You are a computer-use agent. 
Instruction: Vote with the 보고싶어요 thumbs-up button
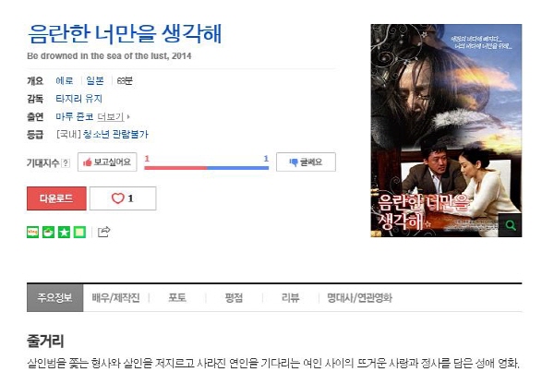107,162
